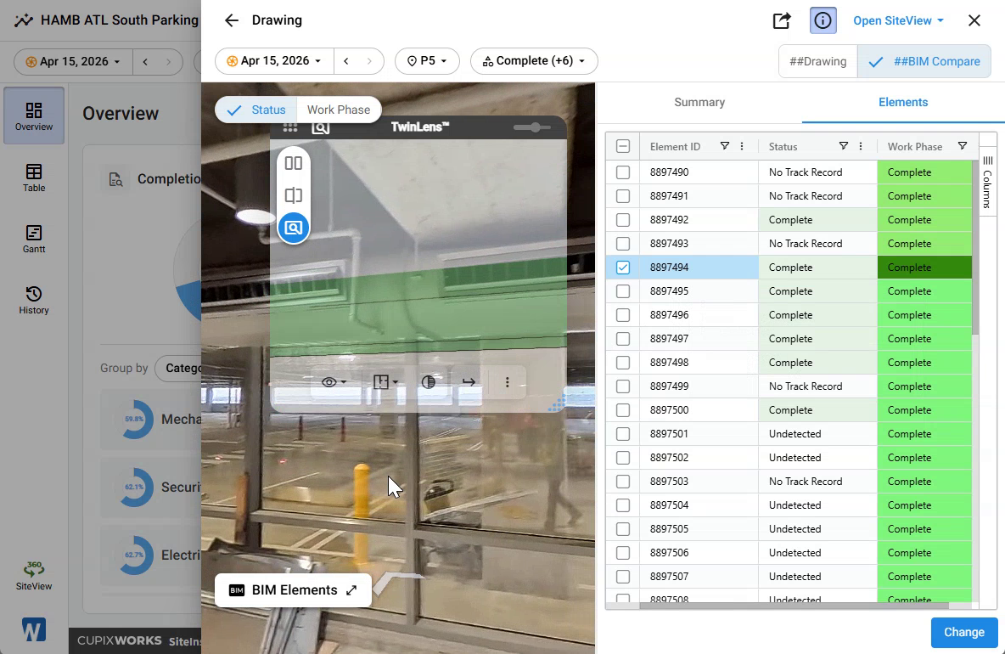Open the Gantt view in sidebar
Image resolution: width=1005 pixels, height=654 pixels.
tap(34, 239)
